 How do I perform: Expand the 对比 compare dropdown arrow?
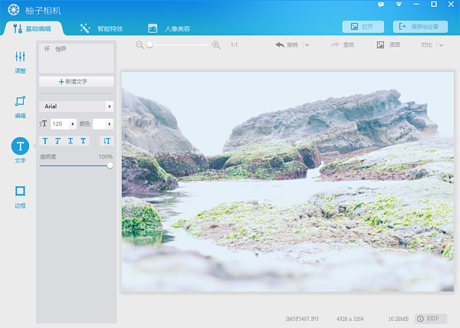point(442,45)
